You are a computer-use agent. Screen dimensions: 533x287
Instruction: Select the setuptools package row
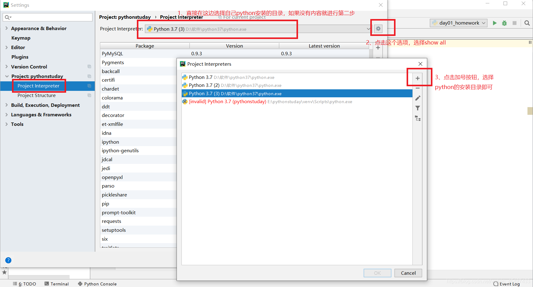(x=138, y=230)
